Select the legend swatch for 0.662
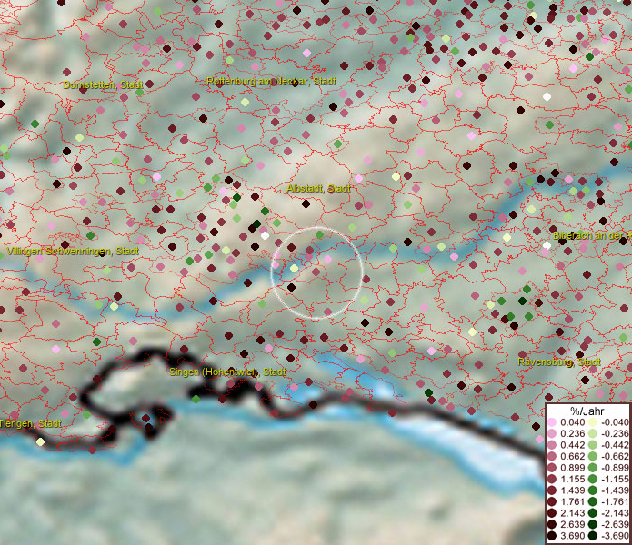 (552, 457)
